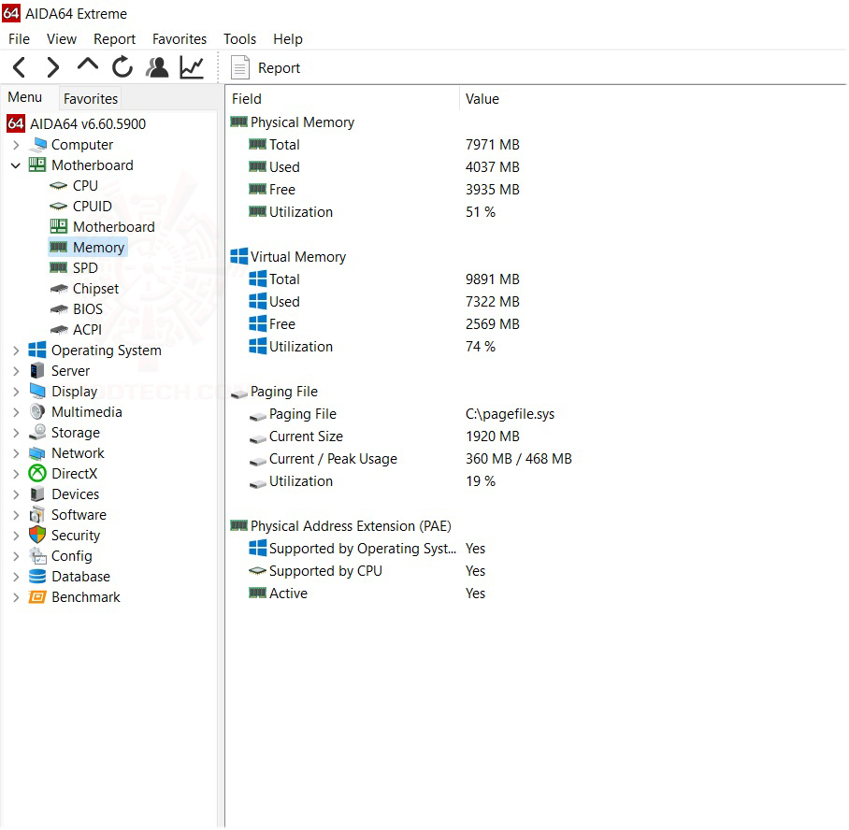The height and width of the screenshot is (830, 849).
Task: Click the Multimedia speaker icon
Action: click(x=37, y=411)
